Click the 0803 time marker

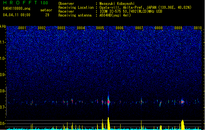pos(61,28)
